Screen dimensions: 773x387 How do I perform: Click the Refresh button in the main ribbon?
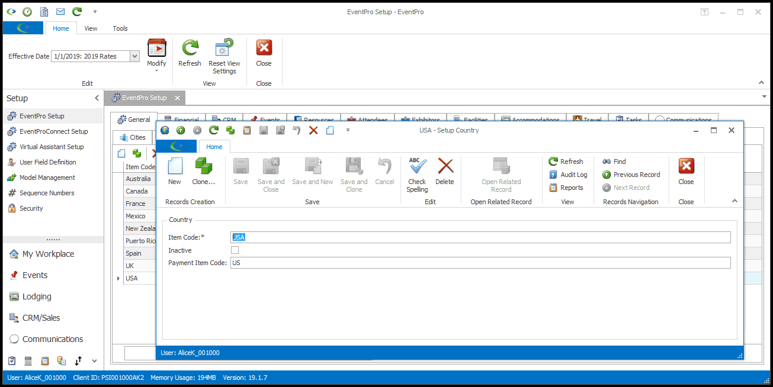(190, 54)
